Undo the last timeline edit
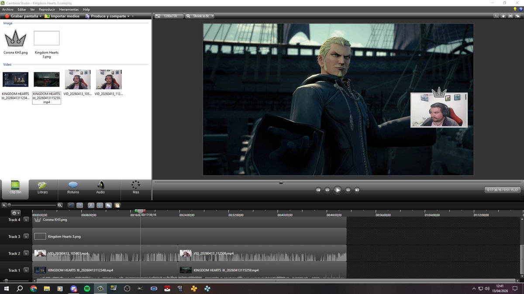 pos(71,205)
